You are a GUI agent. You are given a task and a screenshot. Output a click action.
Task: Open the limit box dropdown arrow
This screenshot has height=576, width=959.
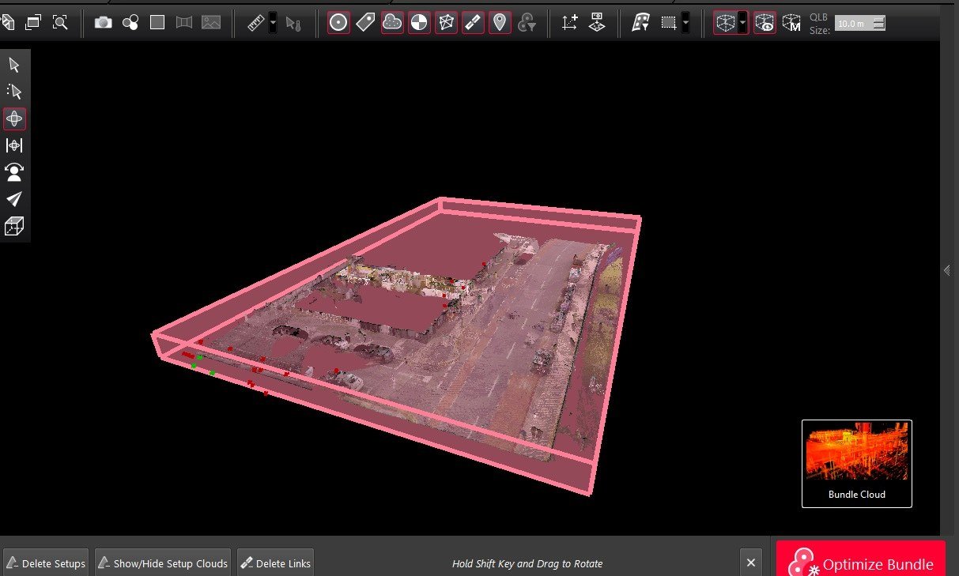point(742,23)
